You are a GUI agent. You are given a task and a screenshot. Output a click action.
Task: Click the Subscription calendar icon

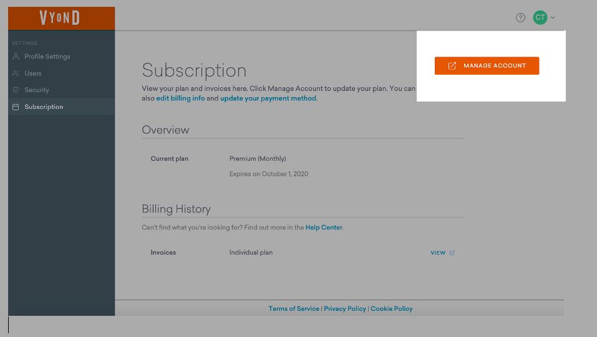point(16,107)
